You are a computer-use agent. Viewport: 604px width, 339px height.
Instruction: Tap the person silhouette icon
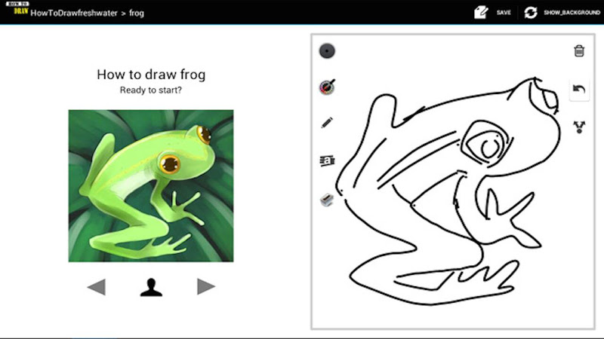pyautogui.click(x=151, y=287)
